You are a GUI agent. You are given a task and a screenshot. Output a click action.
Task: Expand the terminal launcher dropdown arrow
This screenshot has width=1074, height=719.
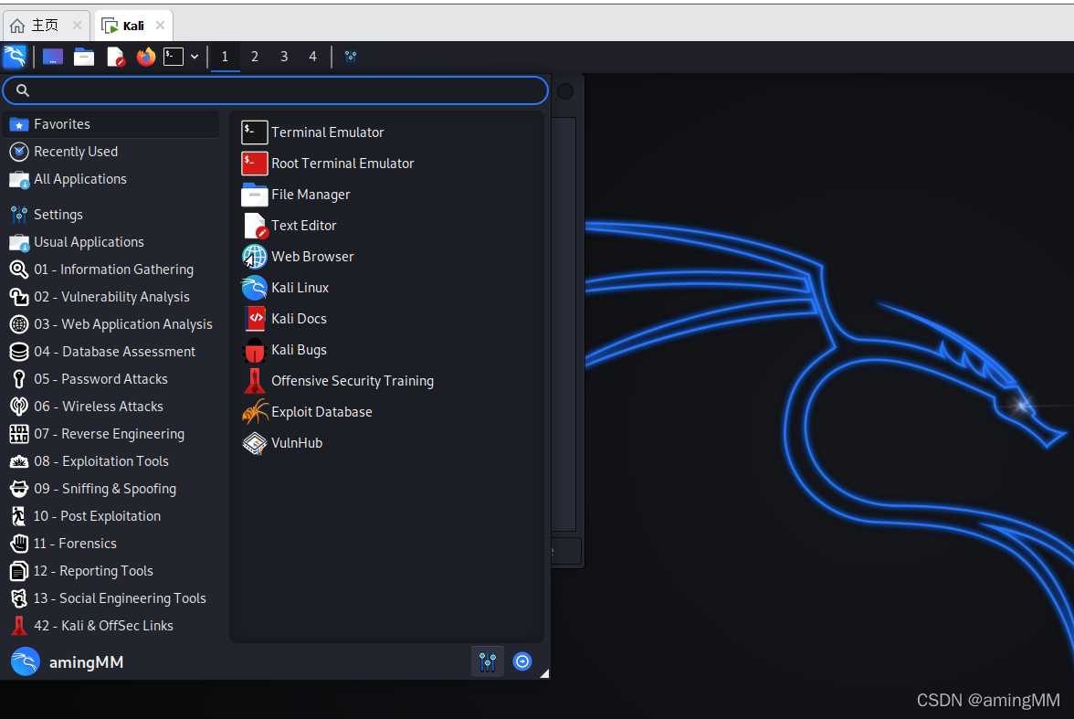(195, 57)
